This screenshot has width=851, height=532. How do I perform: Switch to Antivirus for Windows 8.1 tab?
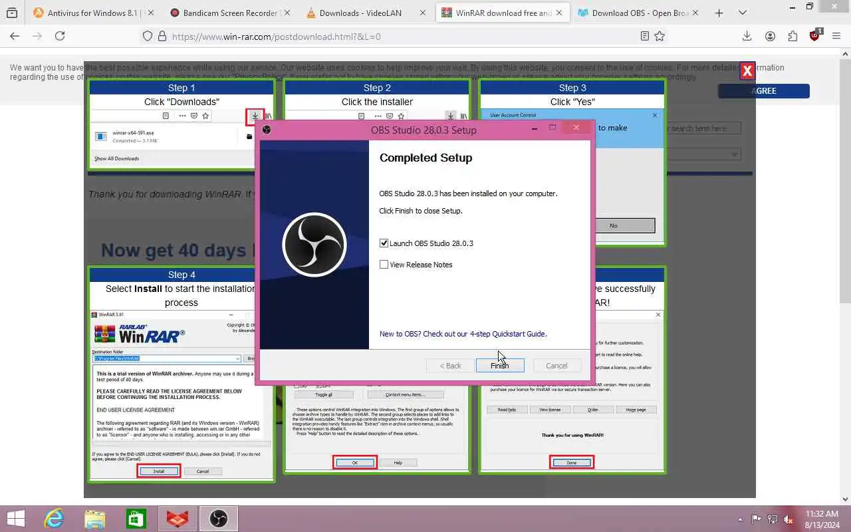[92, 13]
